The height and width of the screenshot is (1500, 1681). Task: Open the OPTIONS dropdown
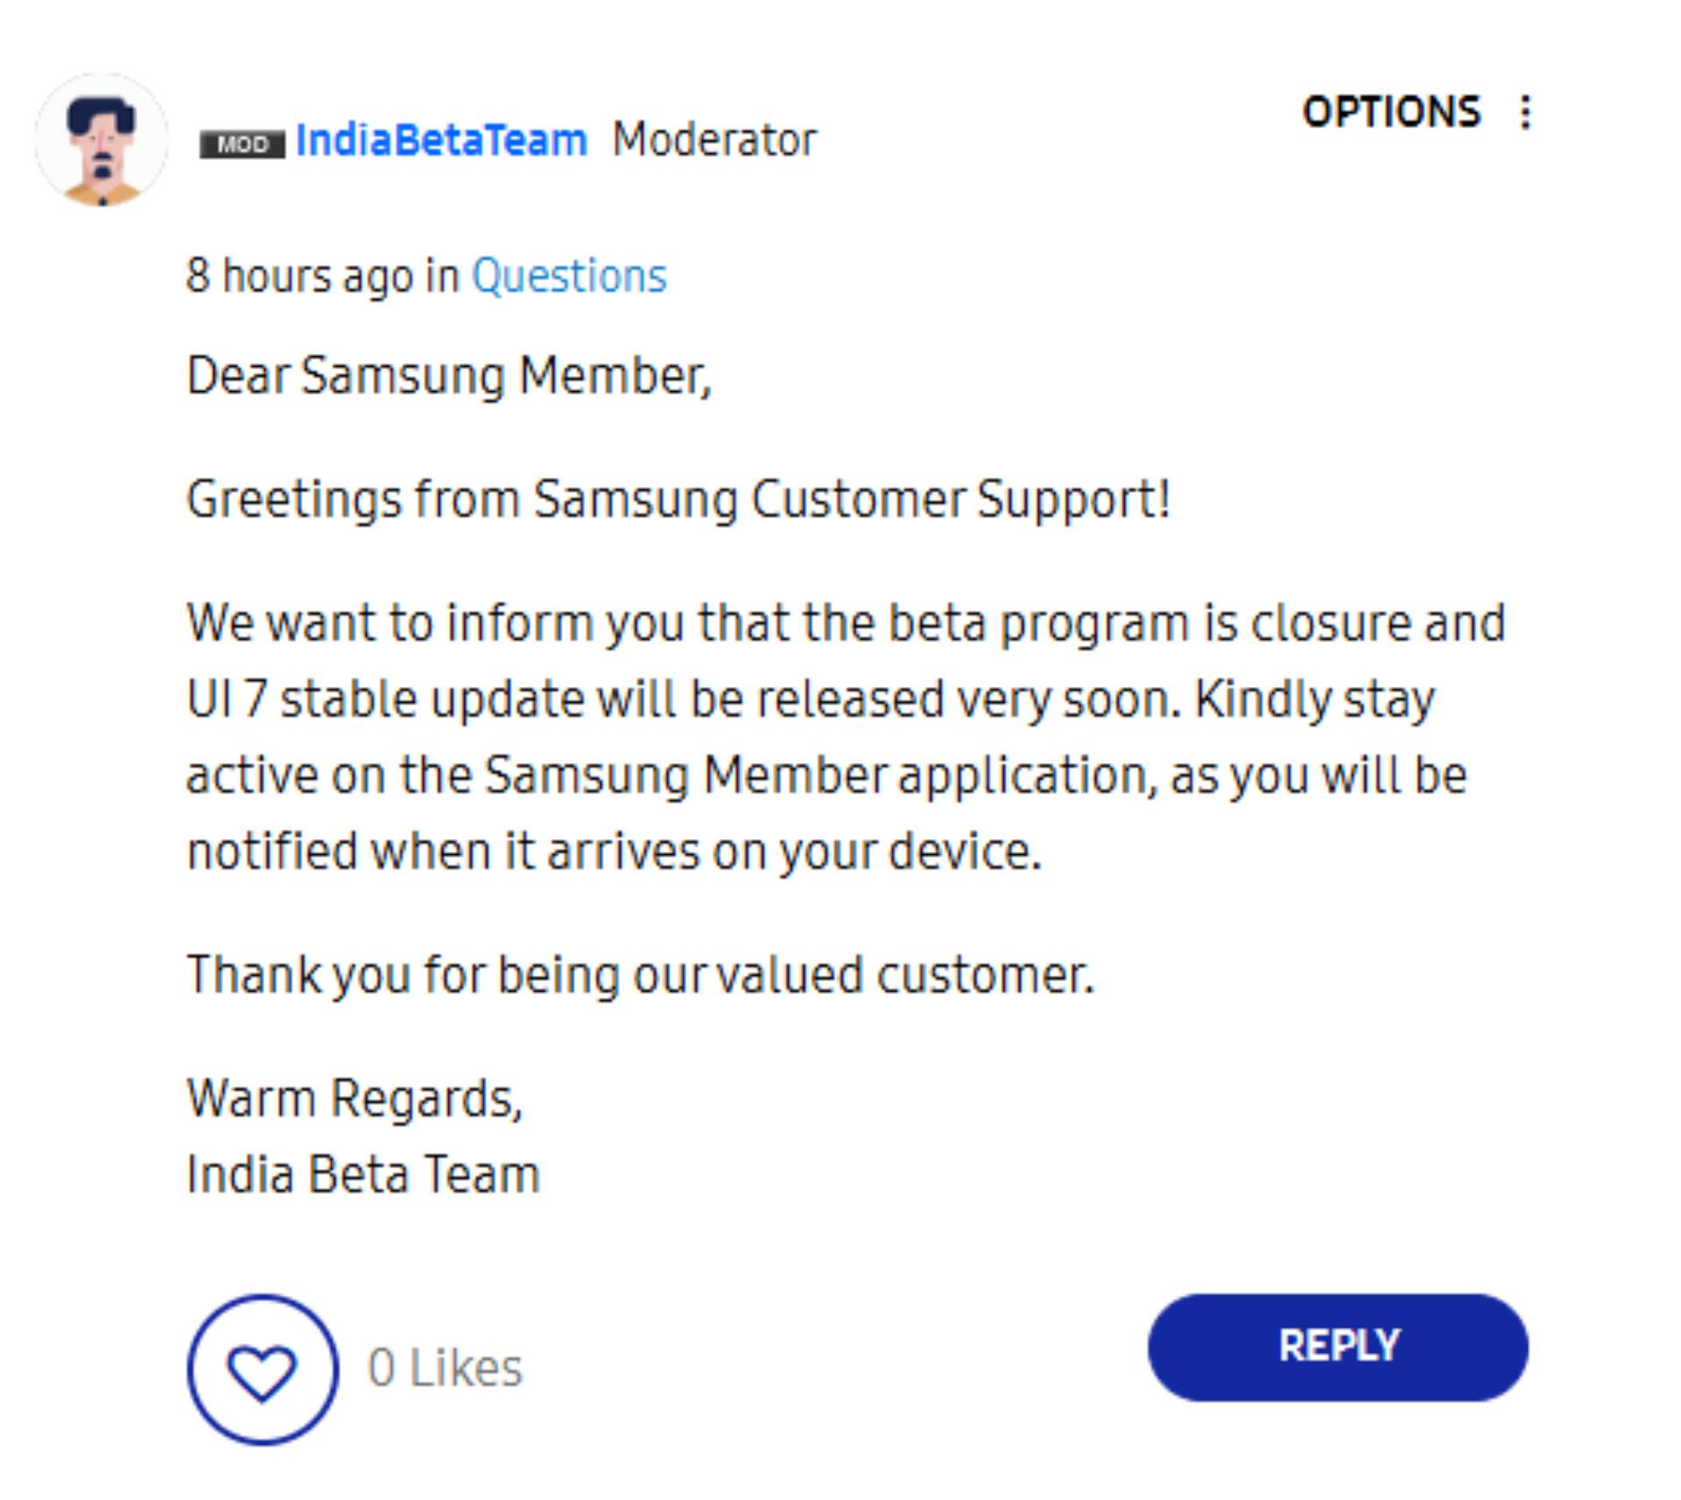pos(1390,113)
